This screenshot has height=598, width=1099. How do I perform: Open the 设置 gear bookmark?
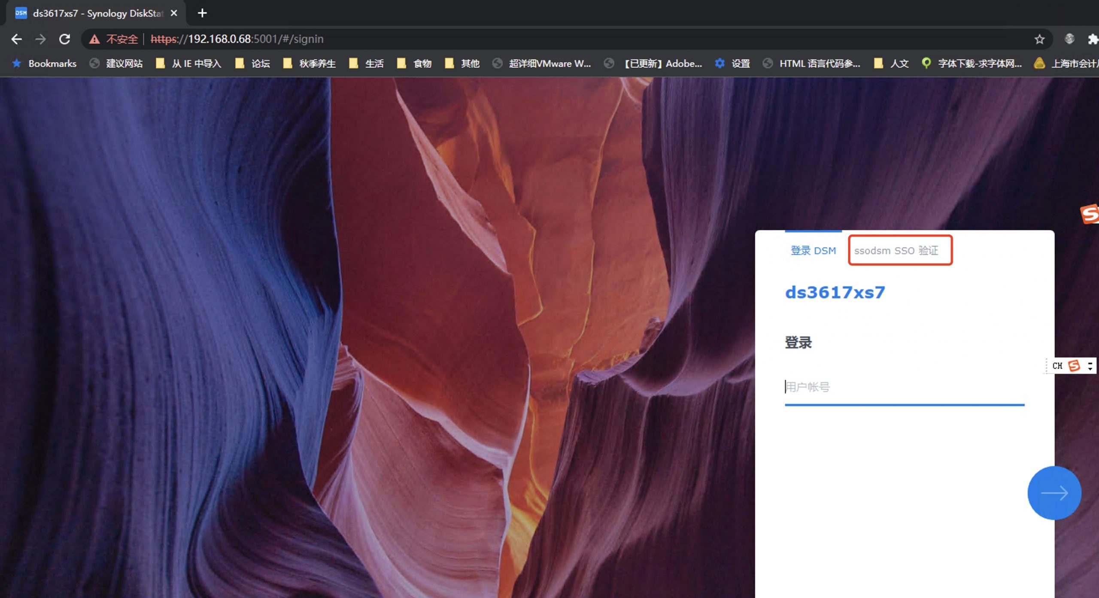pyautogui.click(x=732, y=64)
